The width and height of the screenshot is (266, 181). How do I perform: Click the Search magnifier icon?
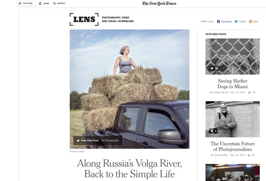[54, 3]
